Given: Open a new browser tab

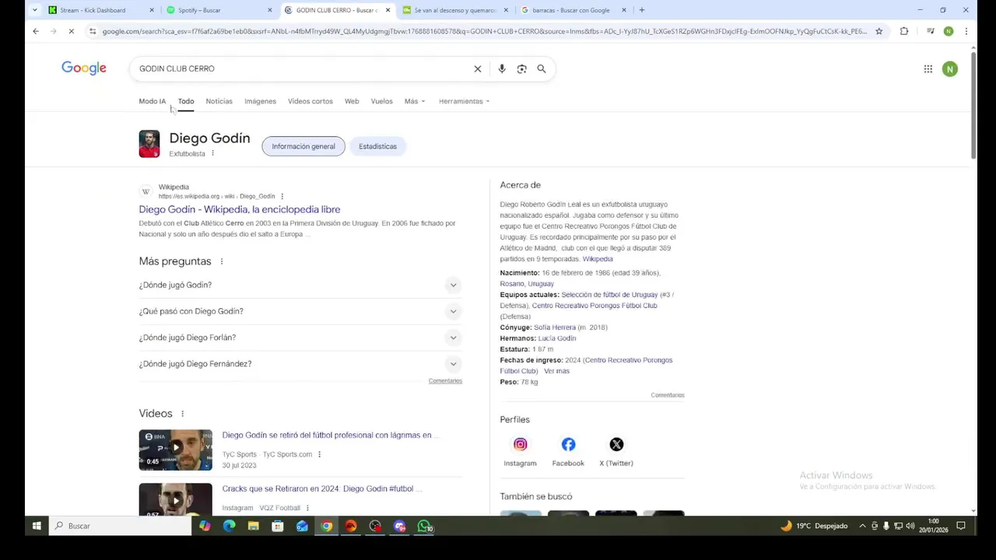Looking at the screenshot, I should (641, 10).
